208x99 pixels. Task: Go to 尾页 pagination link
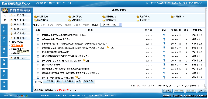[x=188, y=86]
